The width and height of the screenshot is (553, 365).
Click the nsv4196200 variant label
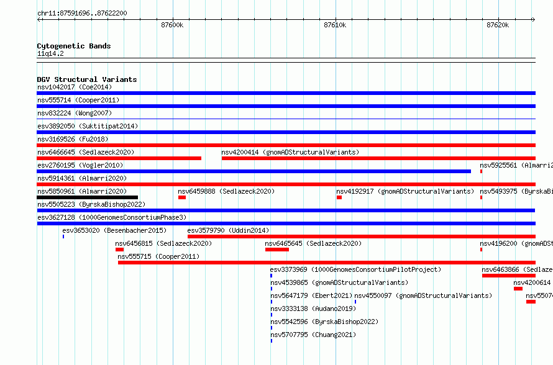point(516,243)
